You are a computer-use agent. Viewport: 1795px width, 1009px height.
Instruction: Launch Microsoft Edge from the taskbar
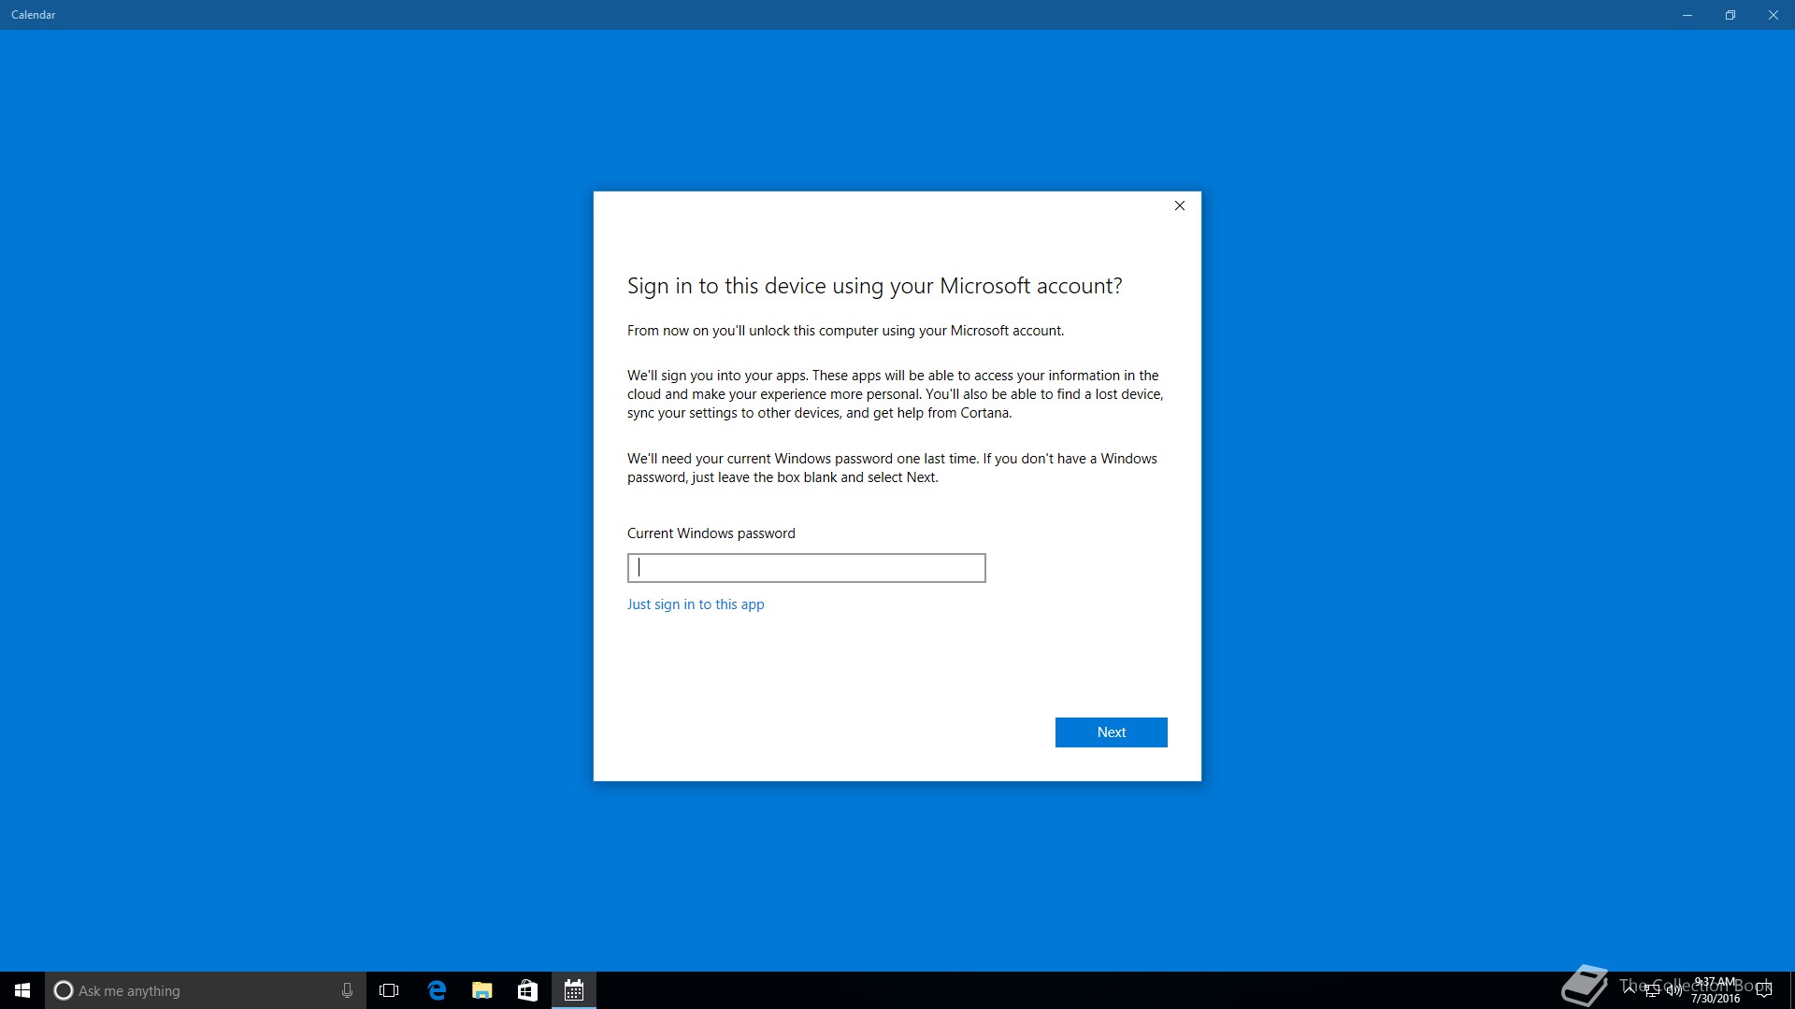437,990
